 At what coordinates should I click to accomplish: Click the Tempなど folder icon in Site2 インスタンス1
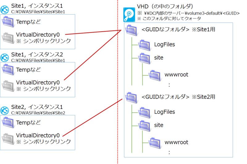pyautogui.click(x=8, y=122)
